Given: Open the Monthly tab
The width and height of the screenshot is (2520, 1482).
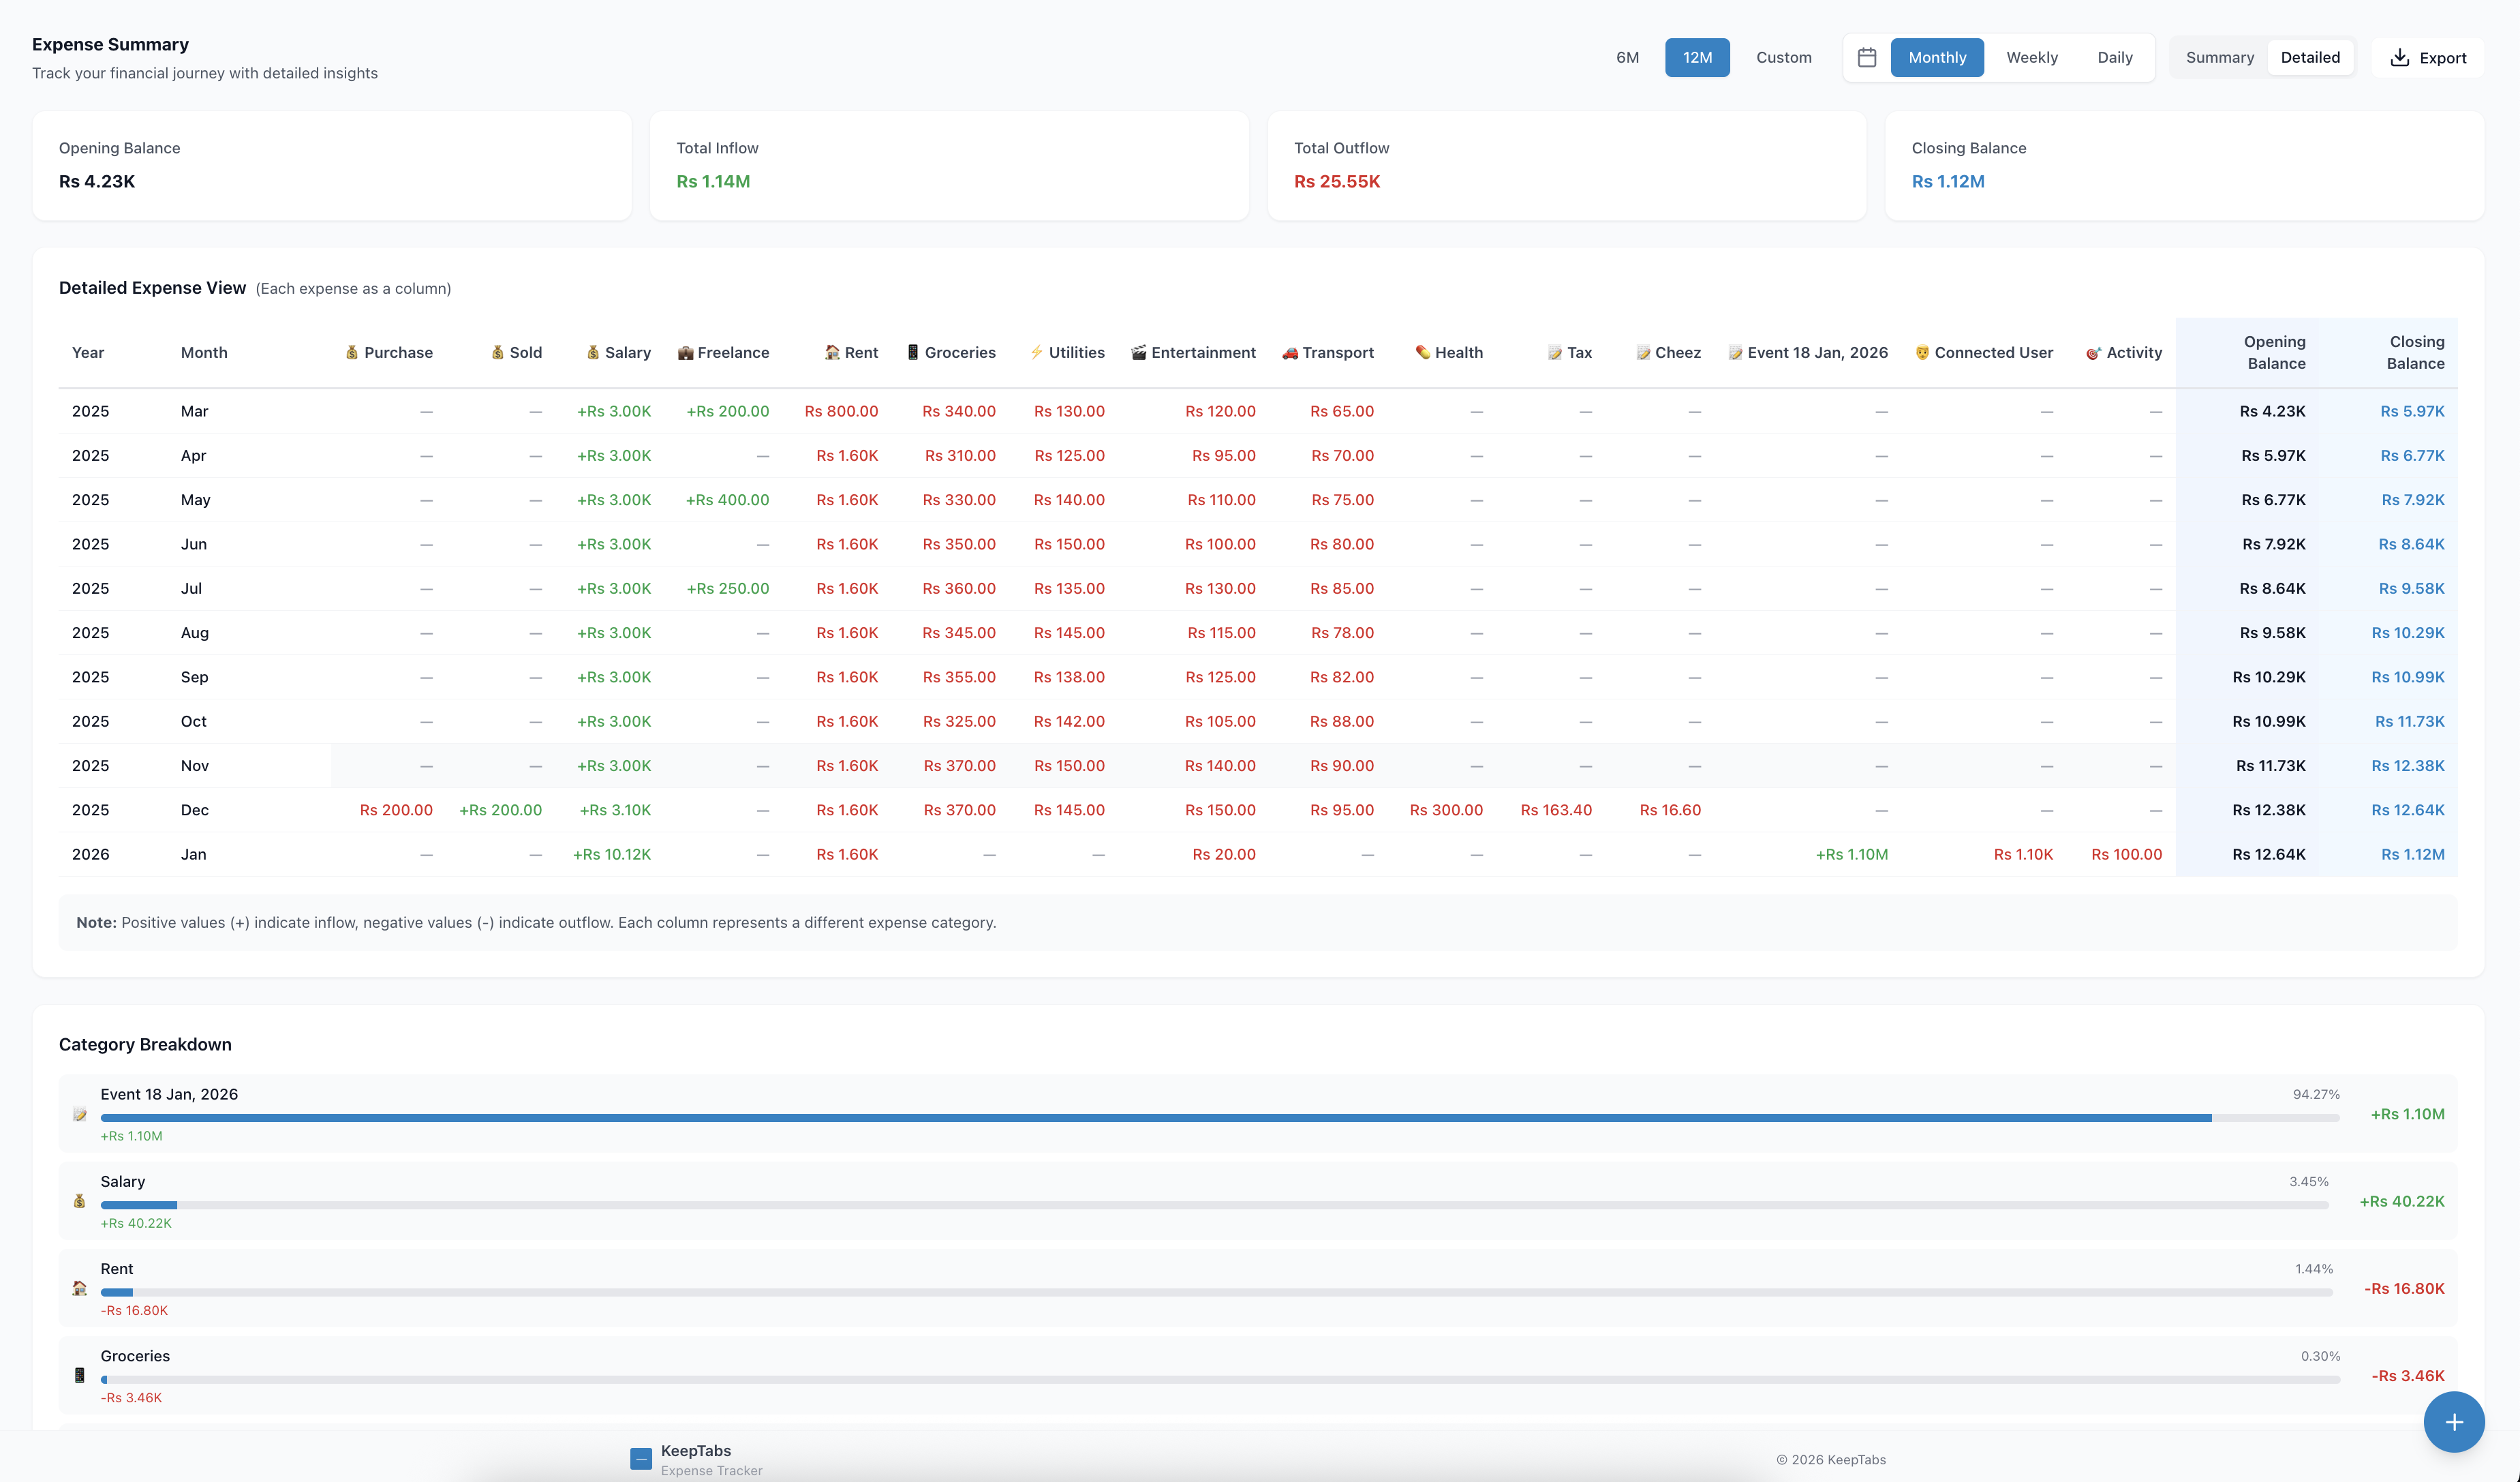Looking at the screenshot, I should tap(1937, 57).
